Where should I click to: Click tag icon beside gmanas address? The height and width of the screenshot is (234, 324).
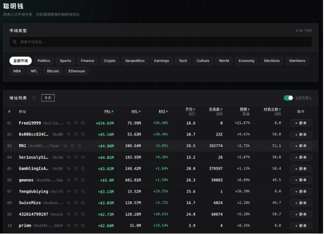coord(68,180)
